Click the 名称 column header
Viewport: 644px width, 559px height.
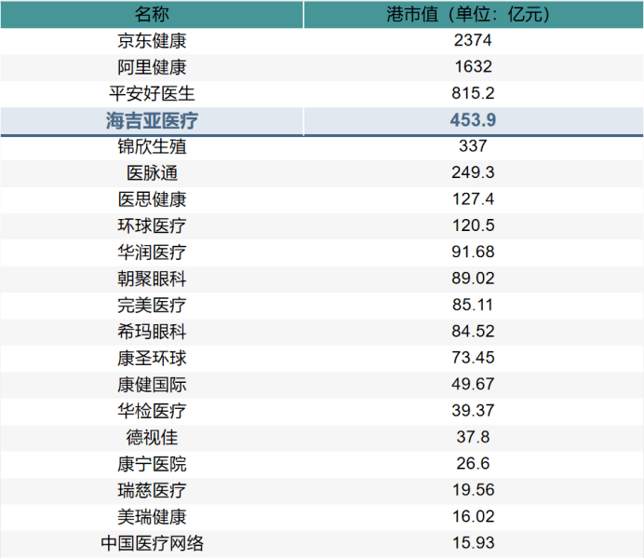pyautogui.click(x=152, y=14)
